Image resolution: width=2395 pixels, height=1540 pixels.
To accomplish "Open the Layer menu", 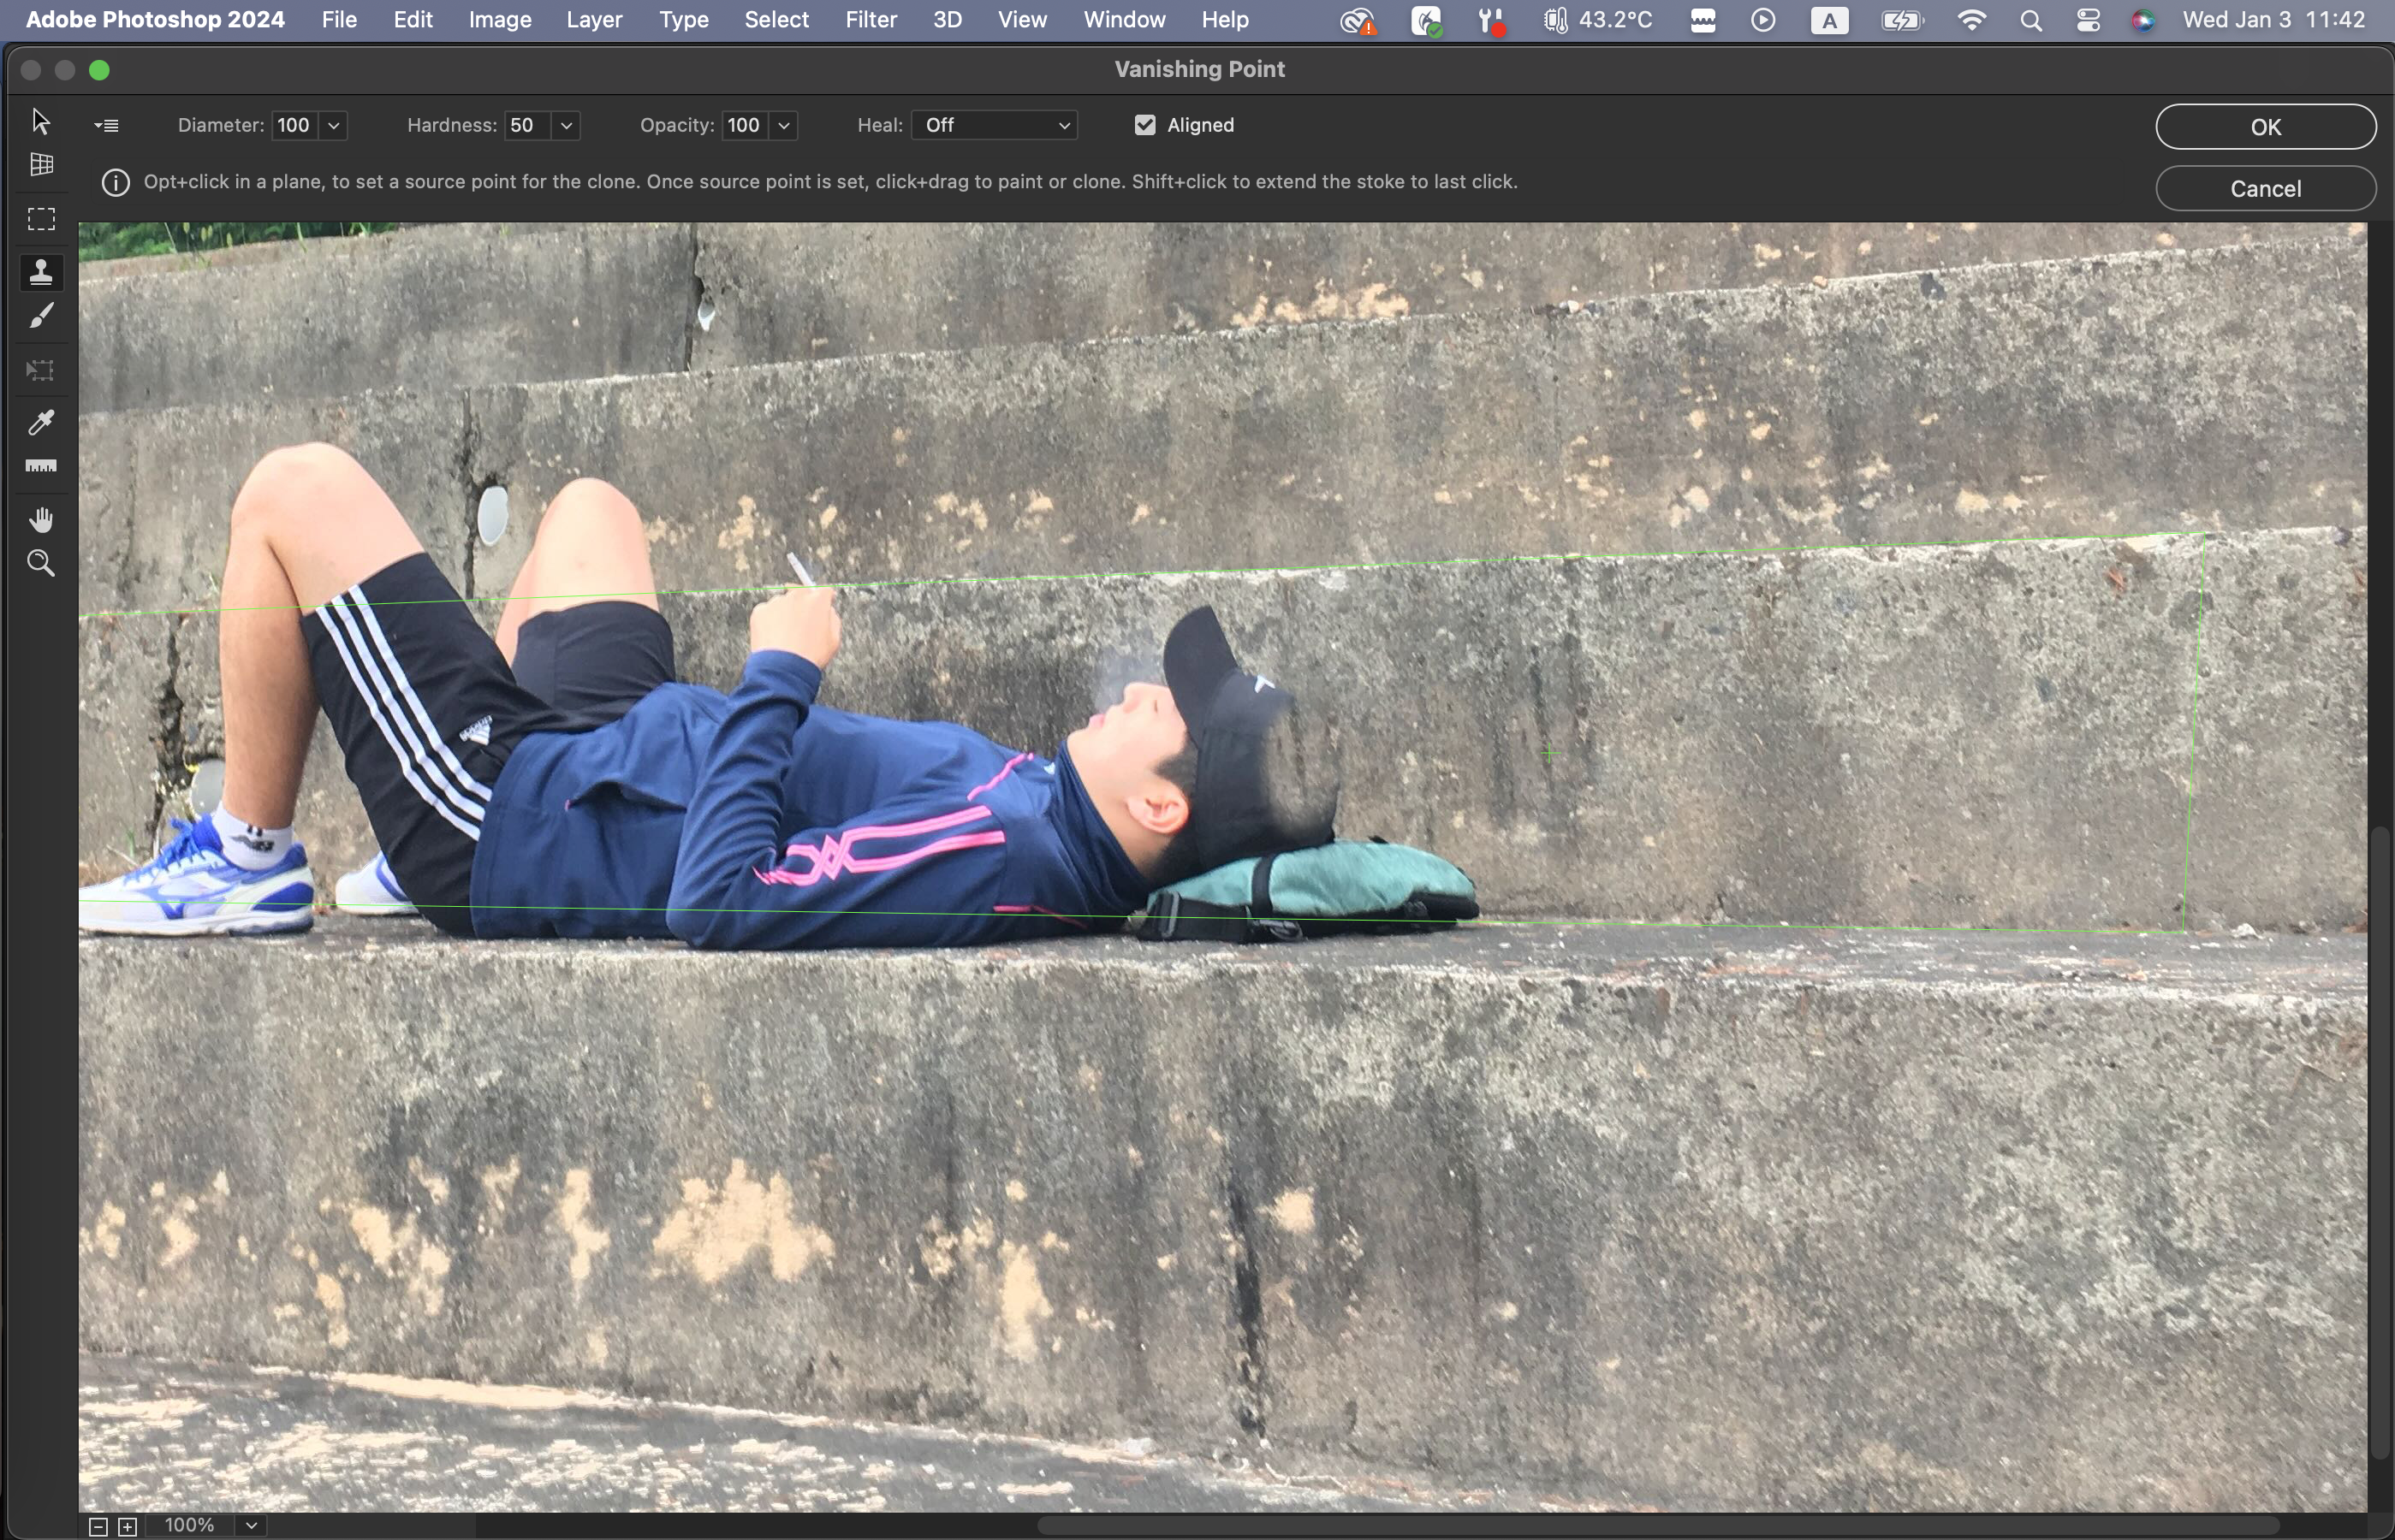I will pos(594,20).
